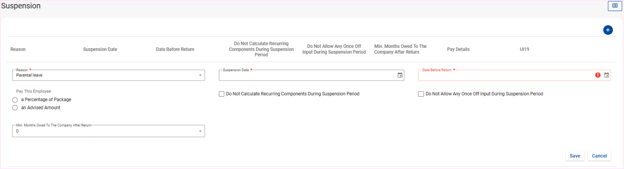Click the UI19 column header
The height and width of the screenshot is (169, 624).
(x=524, y=50)
